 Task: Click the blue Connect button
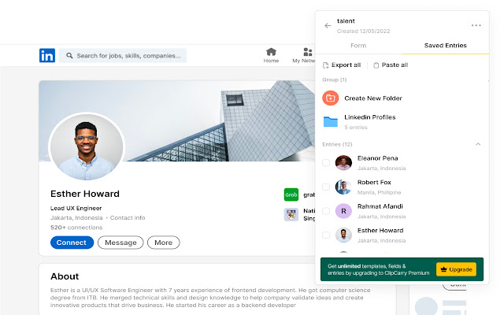72,243
